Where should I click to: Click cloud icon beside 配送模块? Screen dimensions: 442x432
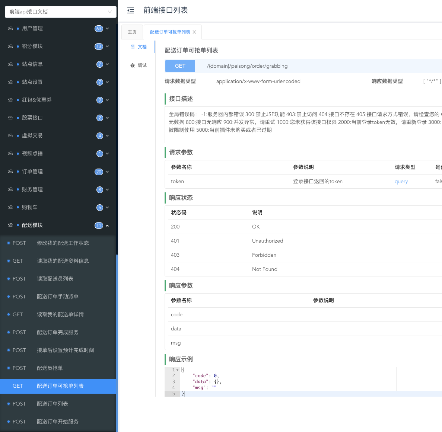10,225
